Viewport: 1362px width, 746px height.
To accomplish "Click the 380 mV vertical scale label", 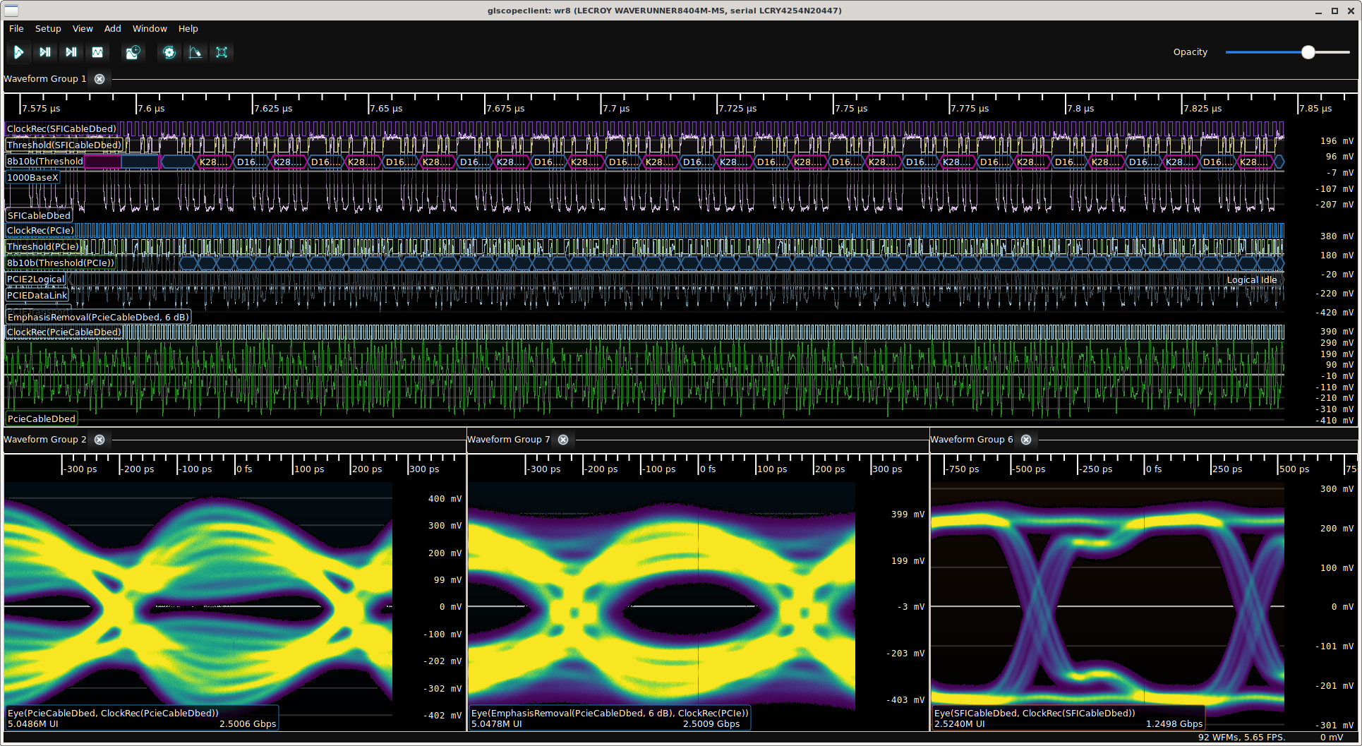I will point(1337,236).
